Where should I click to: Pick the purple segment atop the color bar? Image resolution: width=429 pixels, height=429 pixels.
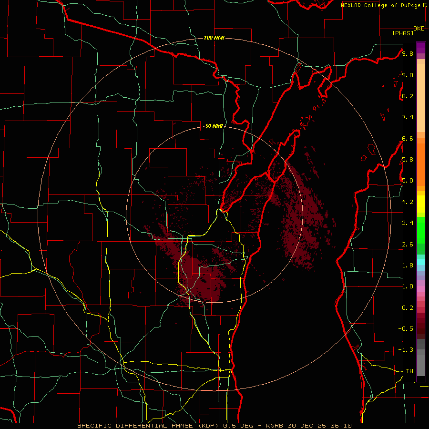tap(421, 48)
